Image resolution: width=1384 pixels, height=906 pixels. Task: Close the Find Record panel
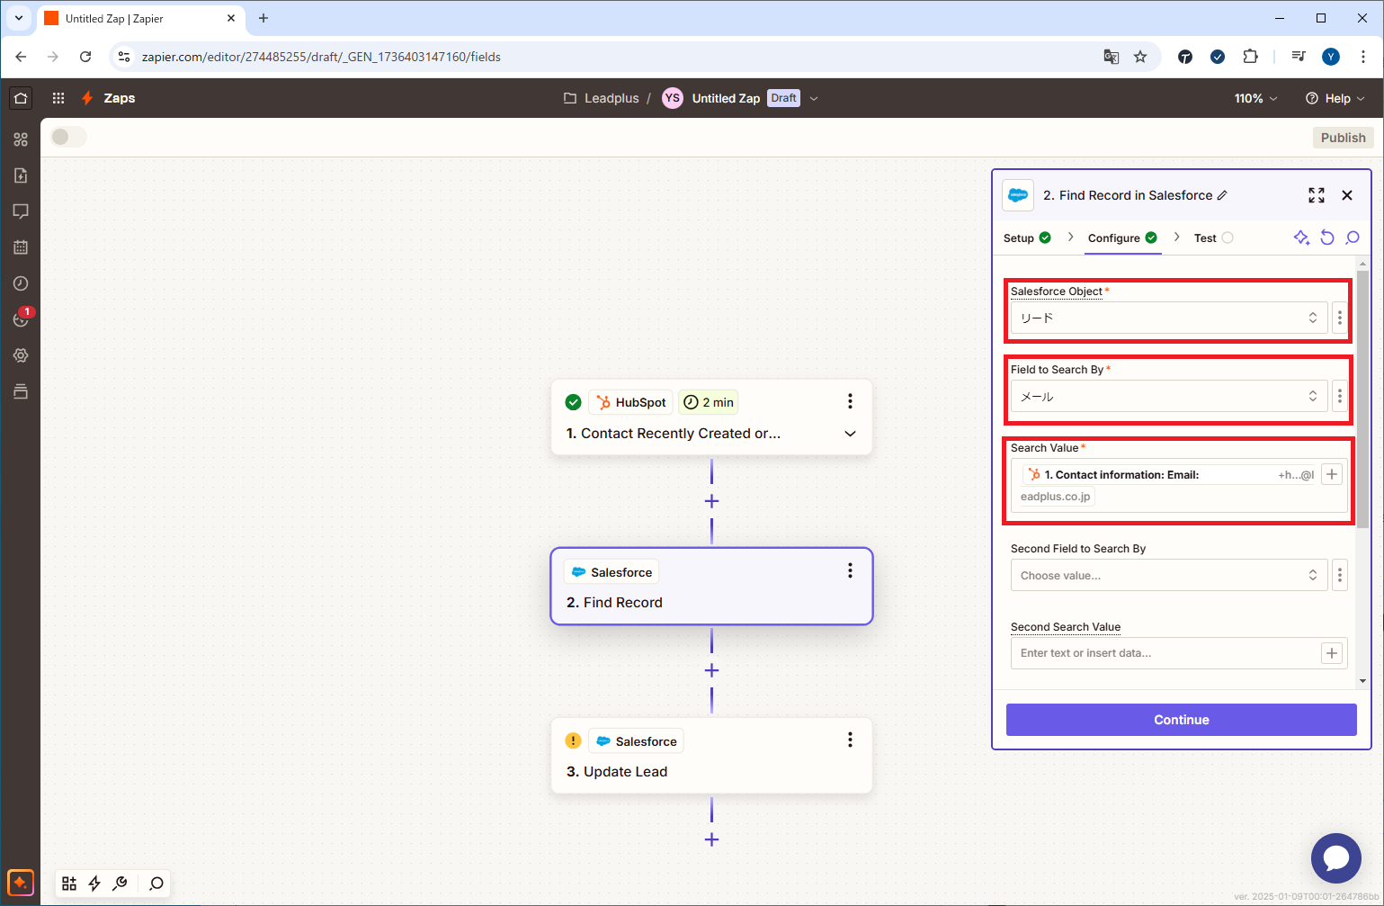tap(1347, 195)
